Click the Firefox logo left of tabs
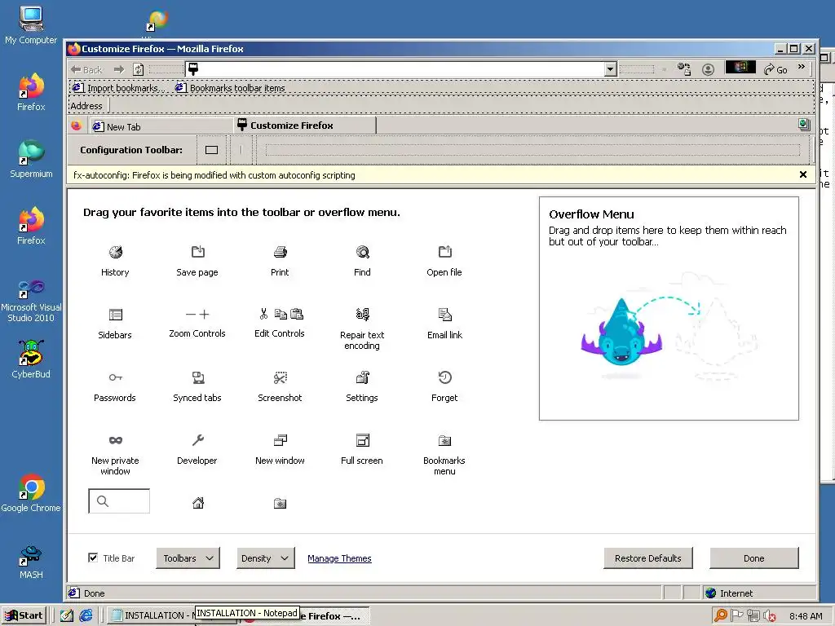 76,126
